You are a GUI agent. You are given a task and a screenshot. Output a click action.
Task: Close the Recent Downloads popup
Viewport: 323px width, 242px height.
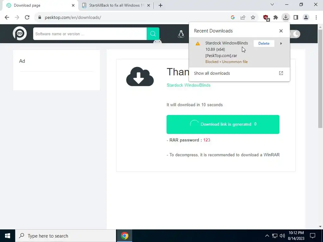(x=281, y=31)
